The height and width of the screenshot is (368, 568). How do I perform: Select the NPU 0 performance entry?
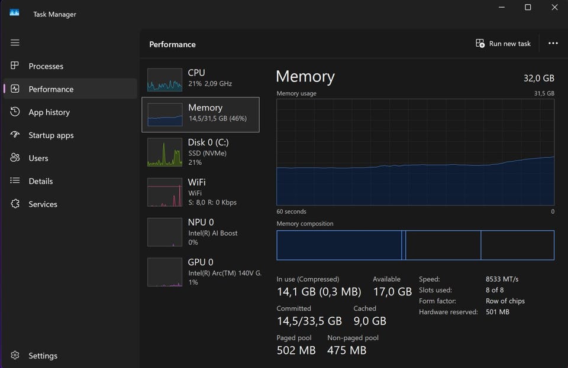click(201, 232)
